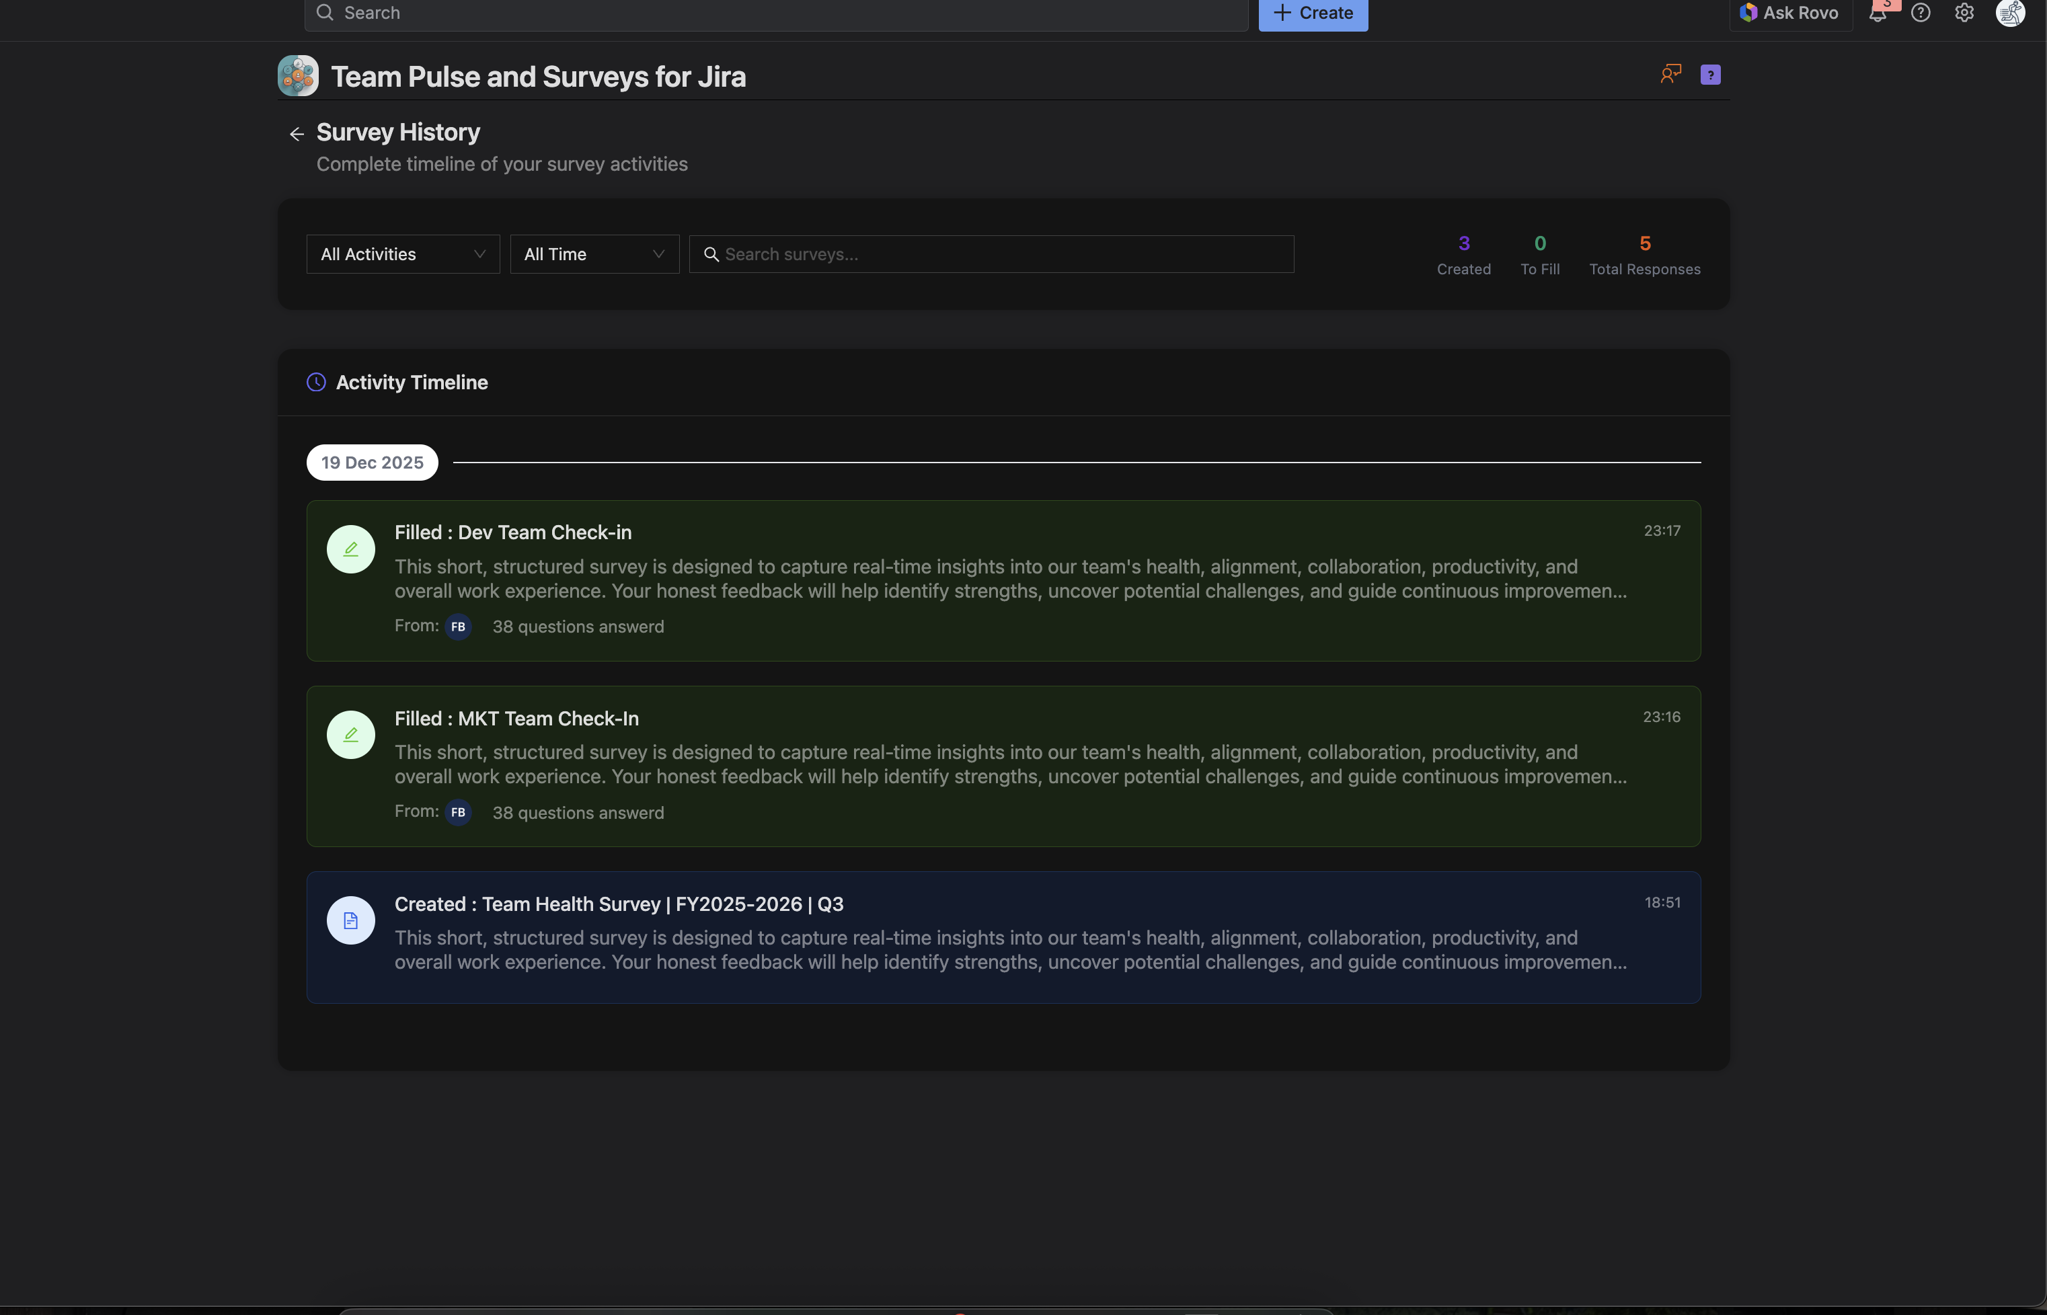Click the green pencil icon on Dev Team Check-in
Image resolution: width=2047 pixels, height=1315 pixels.
(351, 549)
